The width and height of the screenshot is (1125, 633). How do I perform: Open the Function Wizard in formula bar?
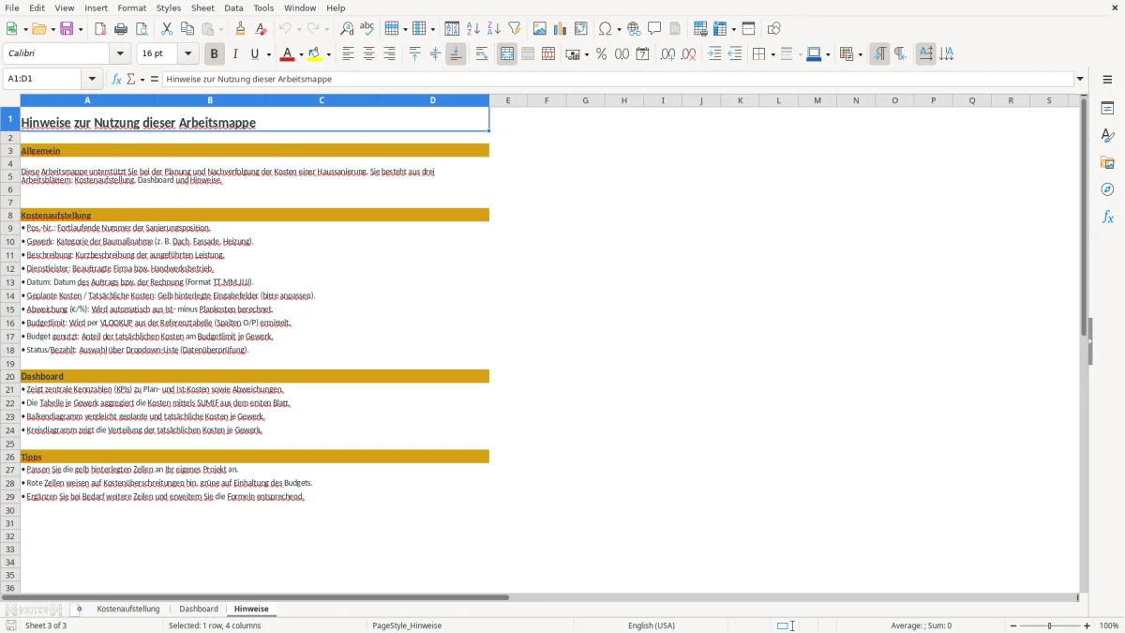[x=117, y=80]
